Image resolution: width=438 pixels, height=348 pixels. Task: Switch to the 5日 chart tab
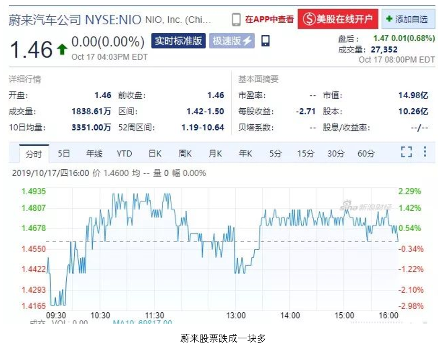click(64, 154)
